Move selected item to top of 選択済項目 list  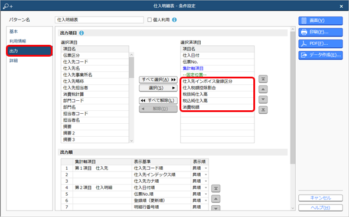tap(263, 79)
